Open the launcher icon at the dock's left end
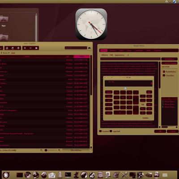The image size is (179, 179). pos(6,175)
